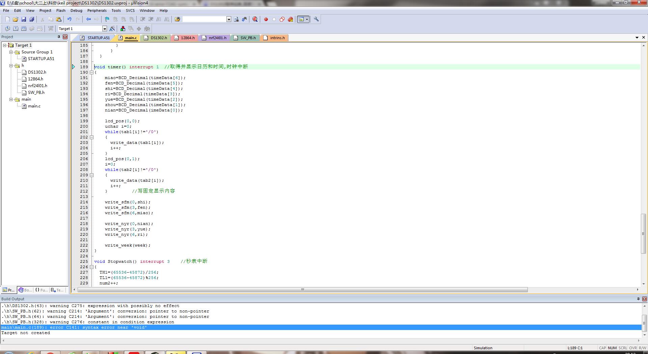
Task: Undo the last edit
Action: 69,19
